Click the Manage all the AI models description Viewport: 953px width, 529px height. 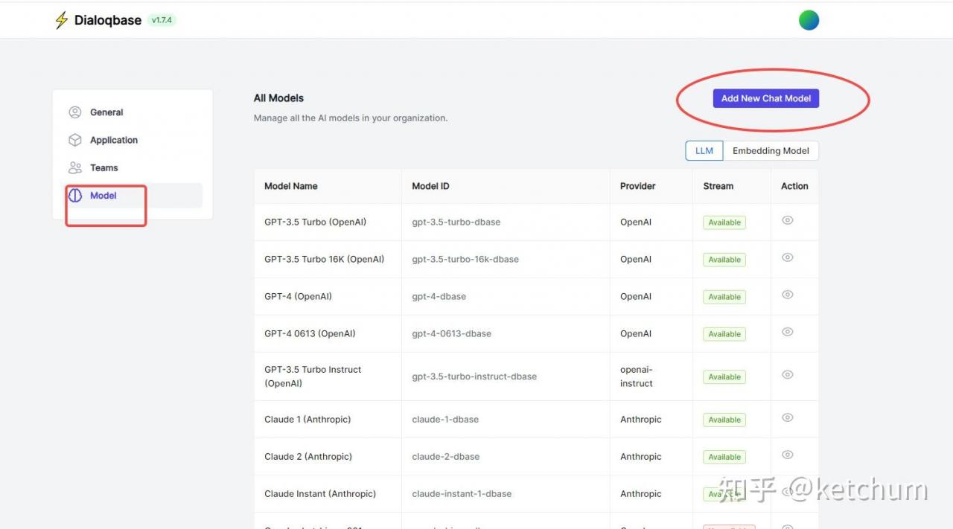click(x=351, y=118)
